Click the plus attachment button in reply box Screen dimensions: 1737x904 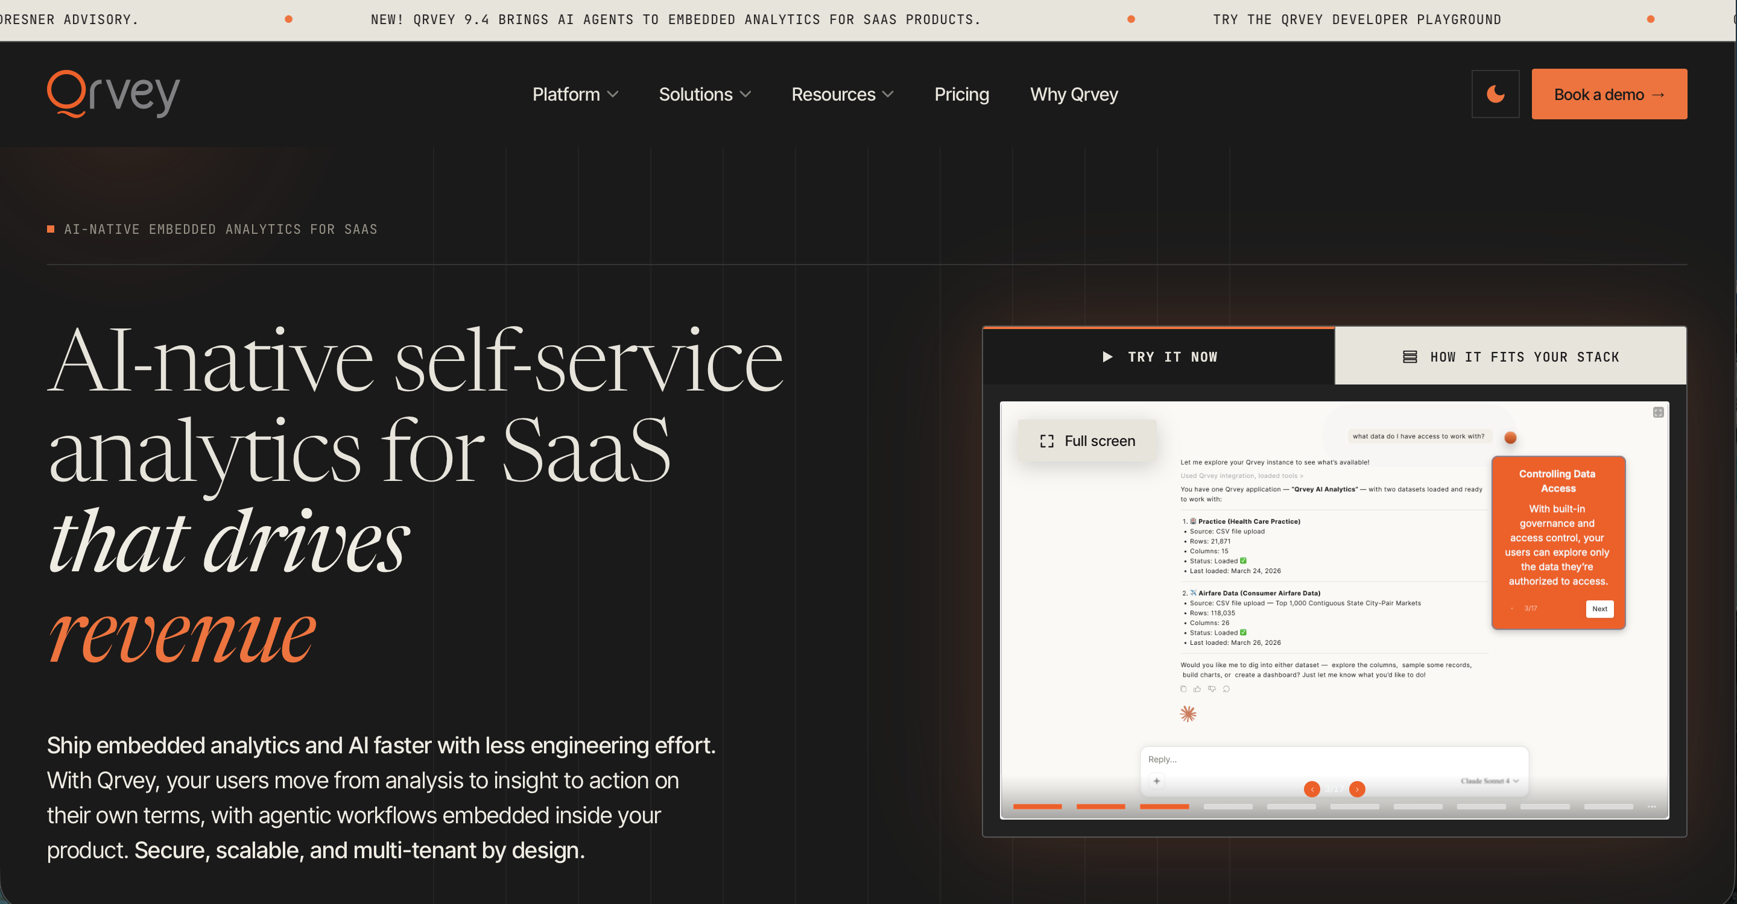click(x=1156, y=780)
